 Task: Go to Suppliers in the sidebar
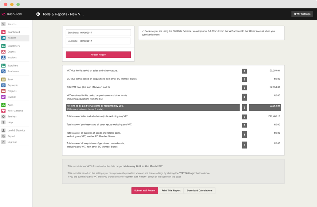tap(13, 65)
